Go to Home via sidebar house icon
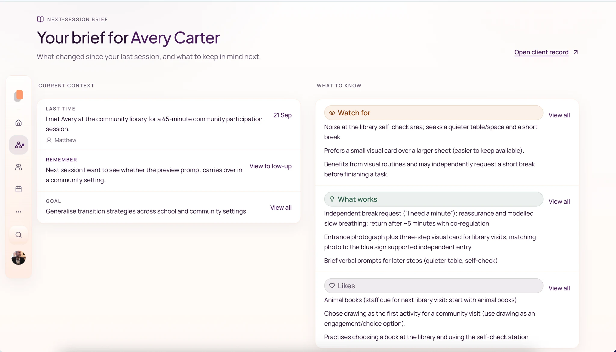616x352 pixels. pyautogui.click(x=19, y=123)
